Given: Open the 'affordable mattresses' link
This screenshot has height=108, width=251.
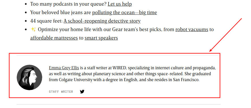Looking at the screenshot, I should [54, 38].
